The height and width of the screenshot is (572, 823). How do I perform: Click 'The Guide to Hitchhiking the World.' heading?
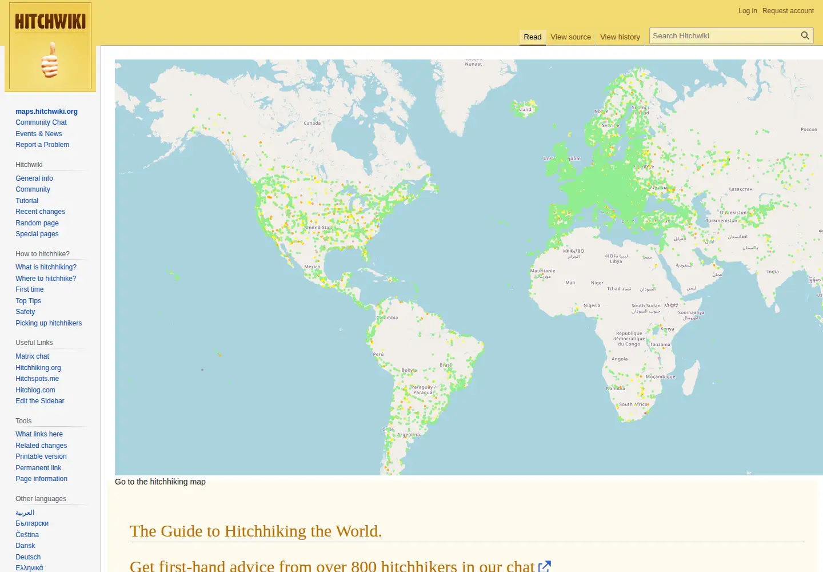(x=255, y=531)
